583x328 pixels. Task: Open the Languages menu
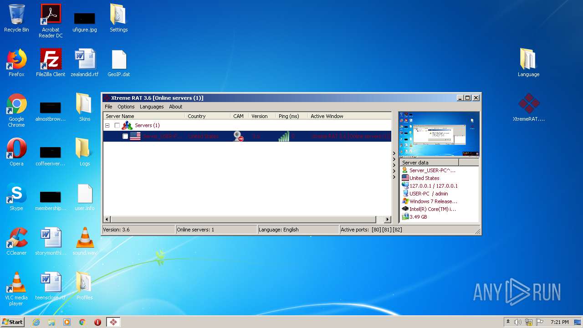point(152,107)
